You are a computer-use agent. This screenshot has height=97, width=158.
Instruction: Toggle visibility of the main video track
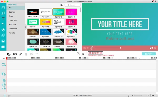[4, 65]
